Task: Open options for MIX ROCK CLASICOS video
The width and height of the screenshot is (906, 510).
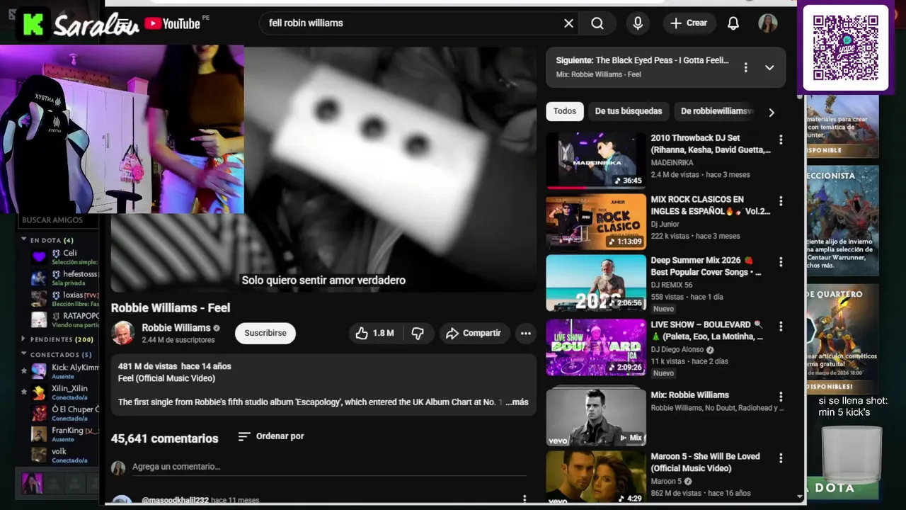Action: coord(781,201)
